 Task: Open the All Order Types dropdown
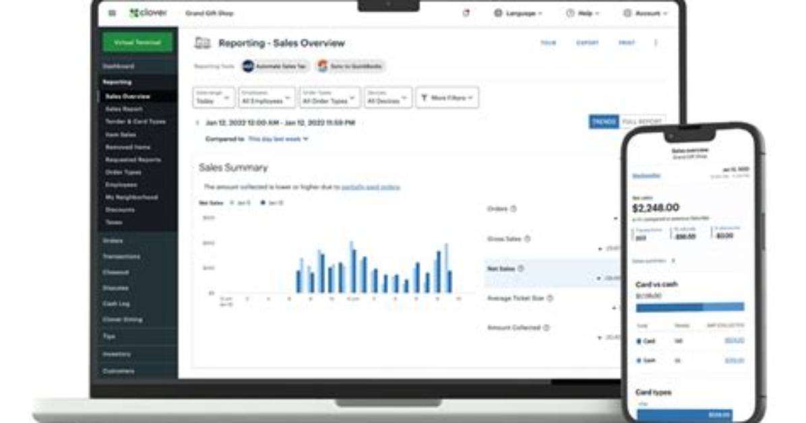point(330,98)
